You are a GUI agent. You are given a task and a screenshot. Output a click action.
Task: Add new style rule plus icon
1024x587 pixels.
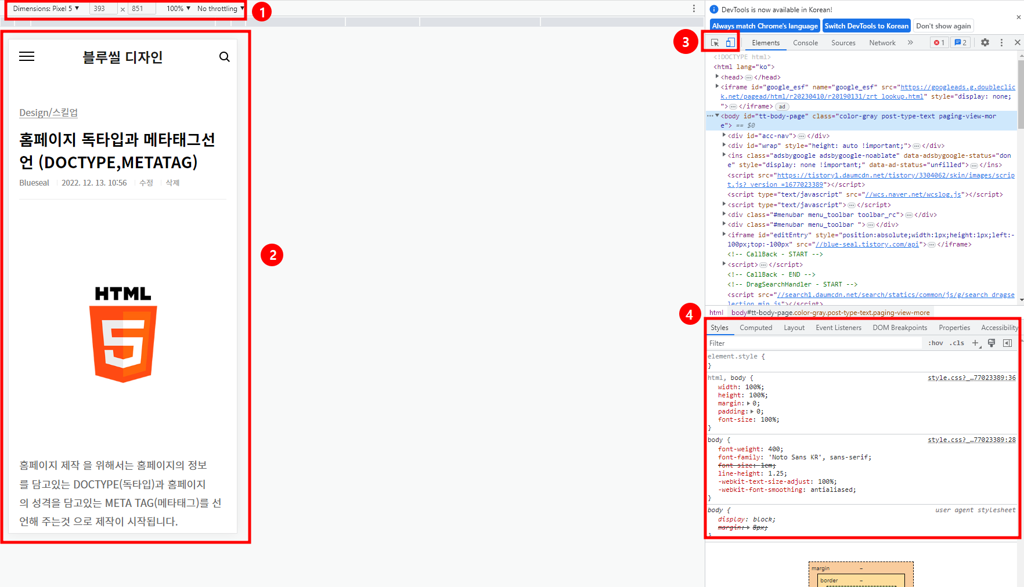point(976,343)
